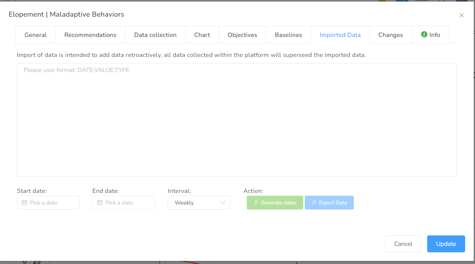This screenshot has width=475, height=264.
Task: Switch to the General tab
Action: coord(35,35)
